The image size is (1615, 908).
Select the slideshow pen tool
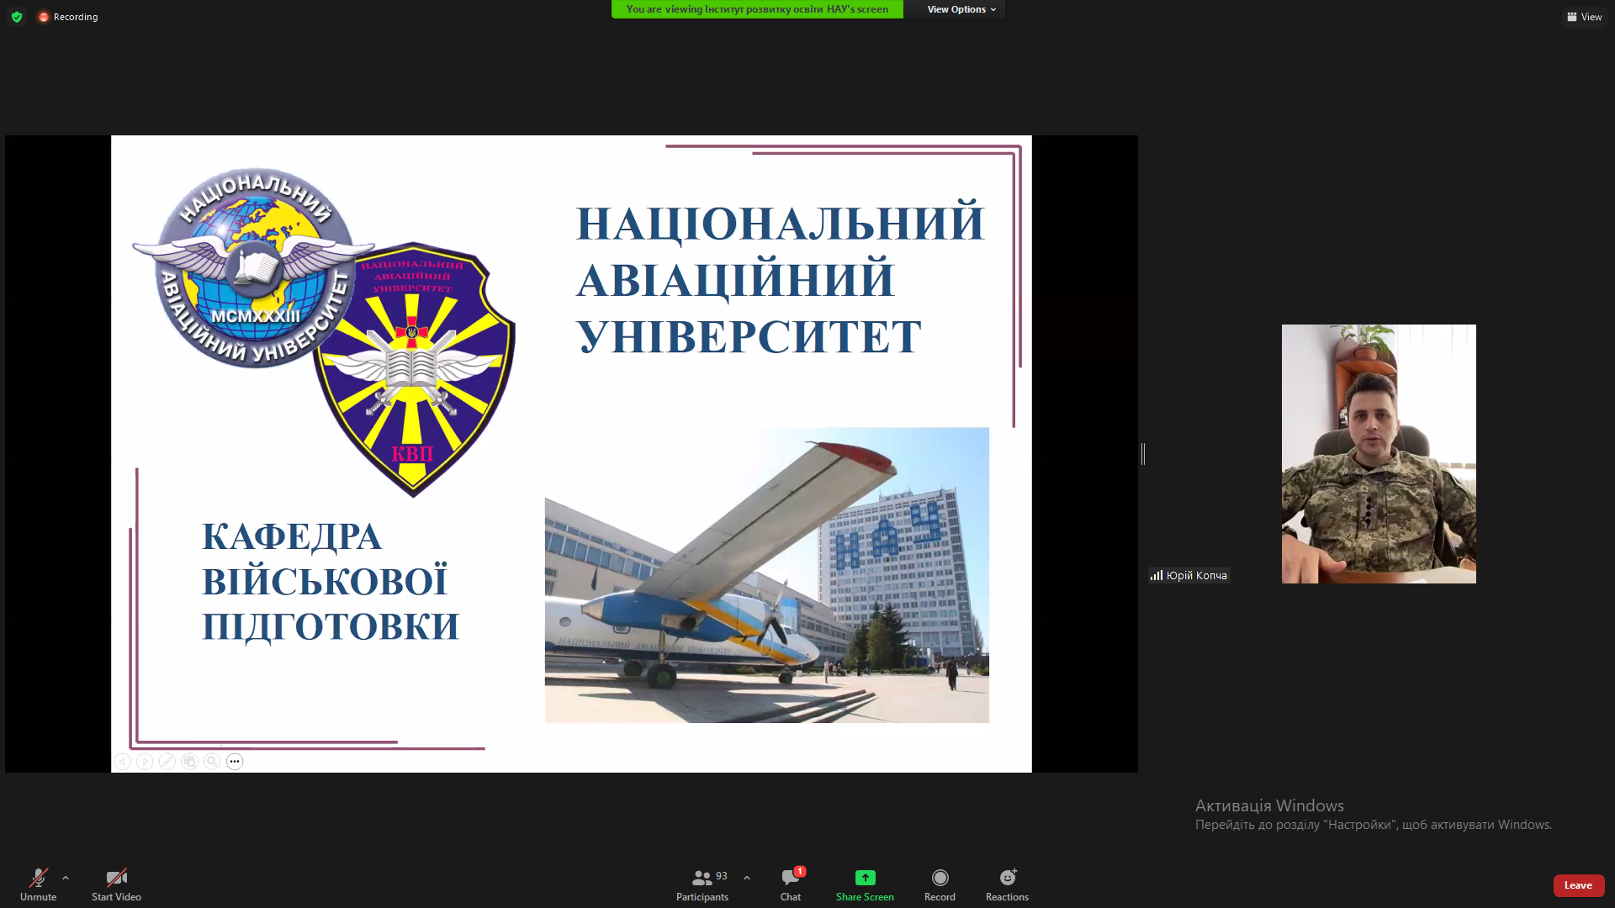(x=167, y=762)
